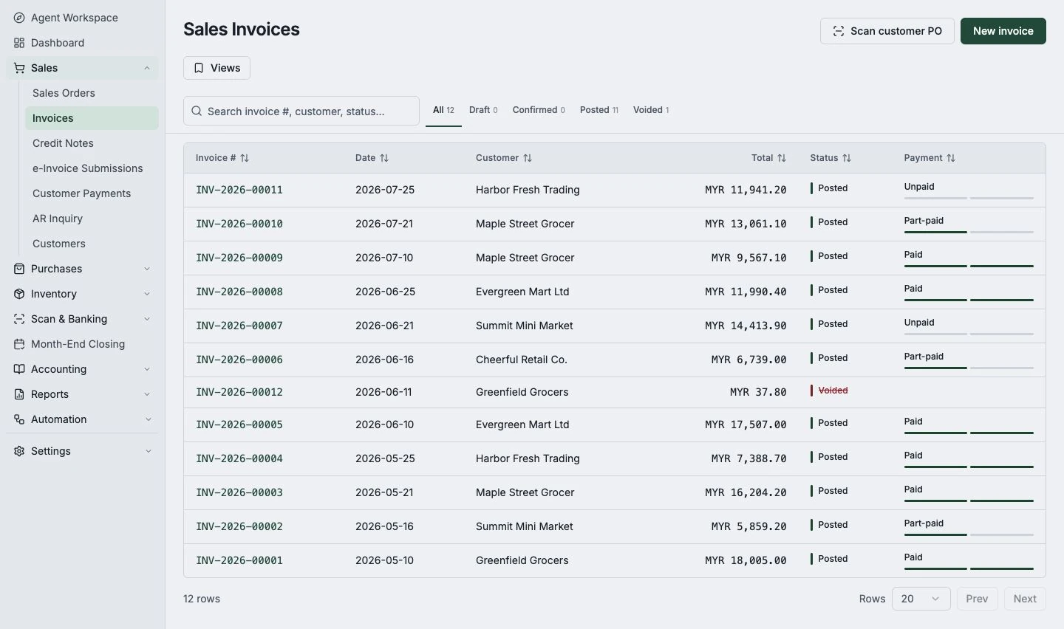This screenshot has width=1064, height=629.
Task: Click the Month-End Closing calendar icon
Action: [19, 344]
